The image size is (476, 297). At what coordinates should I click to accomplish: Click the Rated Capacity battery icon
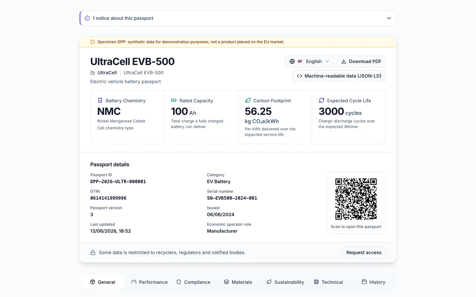(174, 100)
